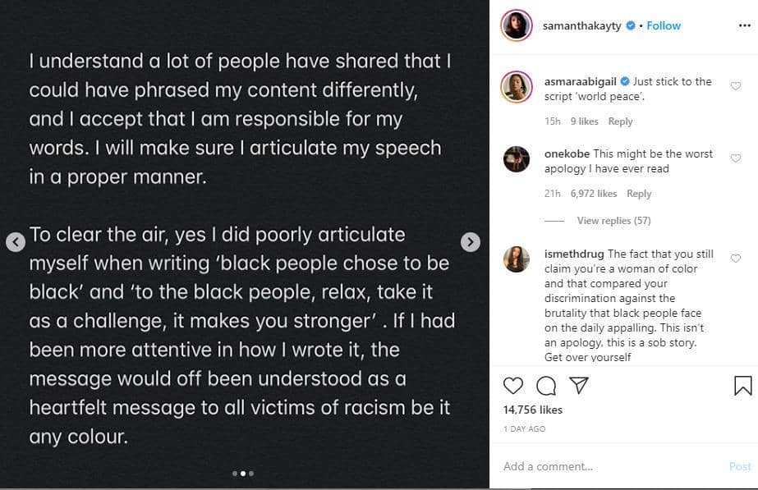Image resolution: width=758 pixels, height=490 pixels.
Task: Open asmaraabigail's profile avatar
Action: (x=517, y=86)
